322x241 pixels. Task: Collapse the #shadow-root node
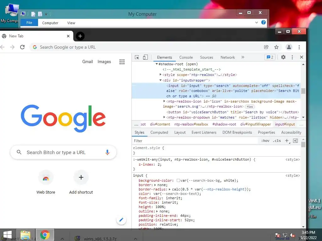click(x=157, y=64)
